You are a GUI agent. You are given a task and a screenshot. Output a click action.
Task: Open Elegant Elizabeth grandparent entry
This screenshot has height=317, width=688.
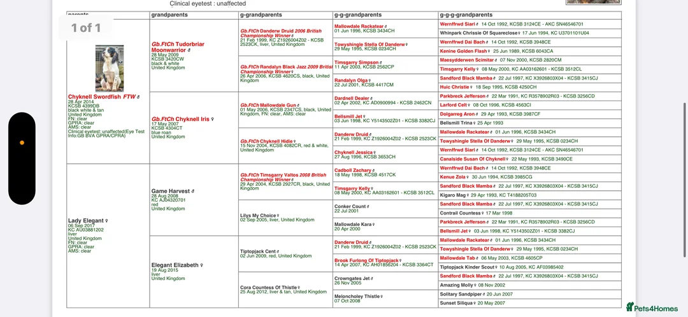(176, 265)
